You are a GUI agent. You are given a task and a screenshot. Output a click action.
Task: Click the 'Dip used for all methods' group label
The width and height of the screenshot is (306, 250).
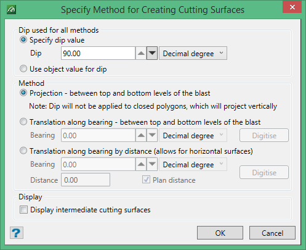(58, 30)
